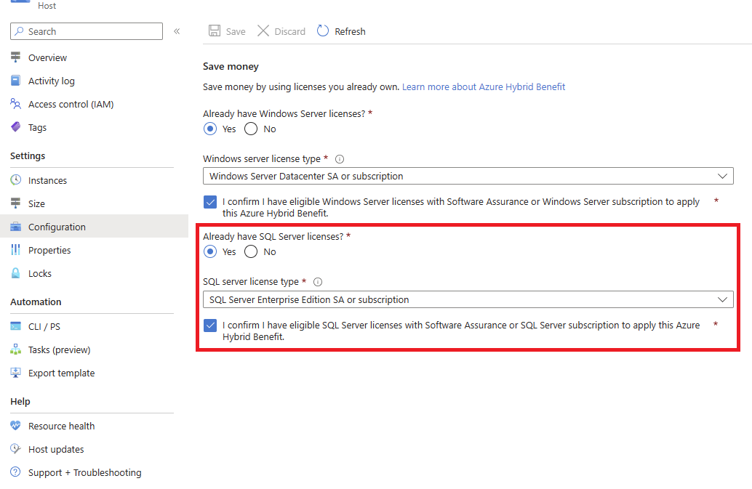752x489 pixels.
Task: Click info icon beside SQL server license type
Action: point(318,282)
